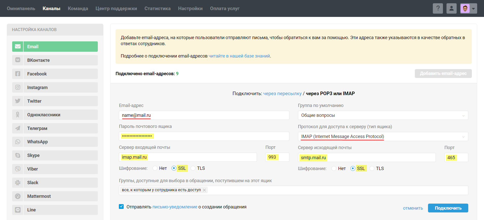Image resolution: width=484 pixels, height=220 pixels.
Task: Go to the Статистика menu item
Action: (157, 9)
